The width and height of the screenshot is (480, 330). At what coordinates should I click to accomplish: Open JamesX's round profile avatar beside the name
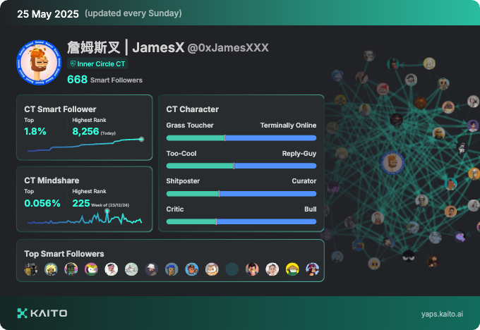(x=39, y=63)
